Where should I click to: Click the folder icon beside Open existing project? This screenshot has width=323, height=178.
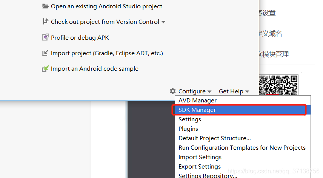[x=45, y=6]
